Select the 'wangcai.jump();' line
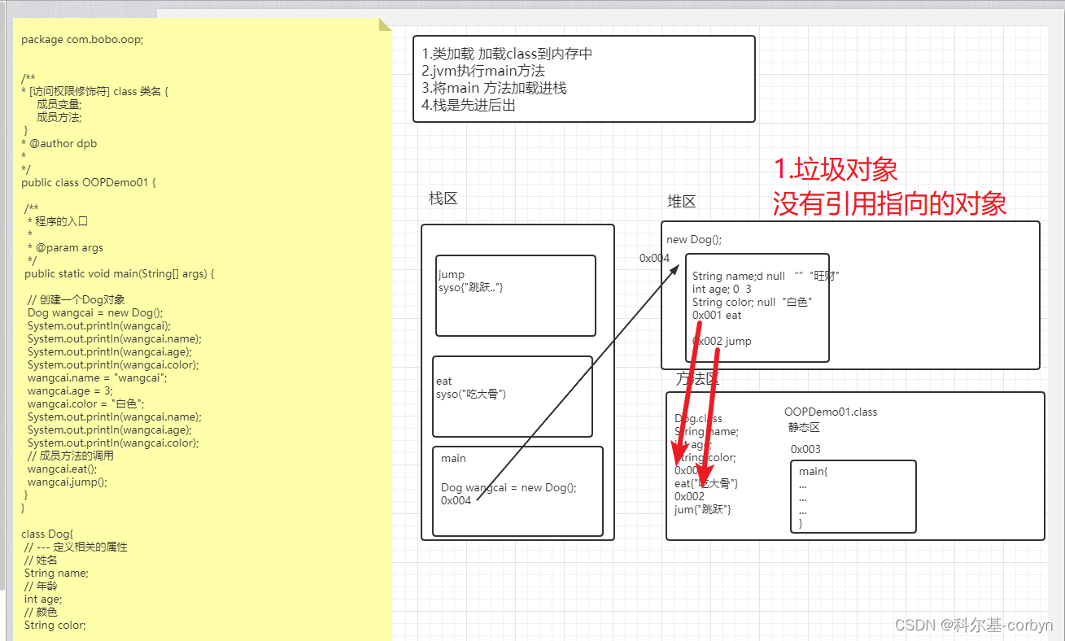Screen dimensions: 1065x641 coord(68,482)
